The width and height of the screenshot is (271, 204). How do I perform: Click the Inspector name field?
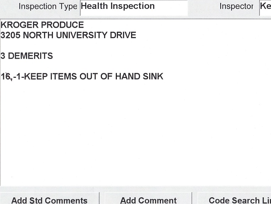pos(265,7)
